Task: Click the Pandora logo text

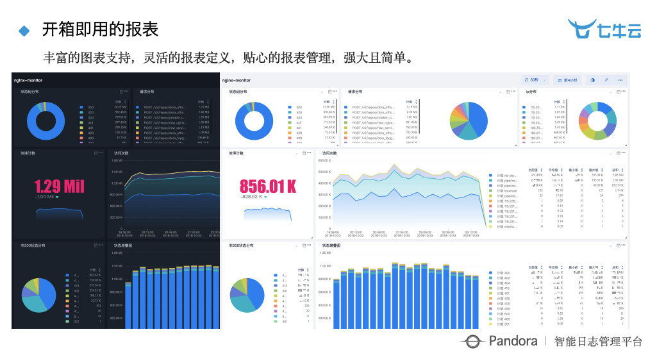Action: pos(513,341)
